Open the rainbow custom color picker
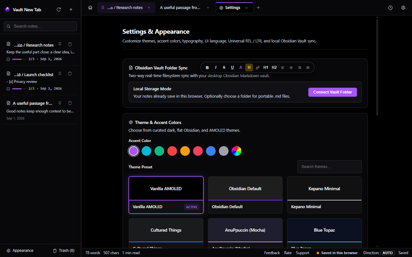This screenshot has height=257, width=412. pos(237,151)
